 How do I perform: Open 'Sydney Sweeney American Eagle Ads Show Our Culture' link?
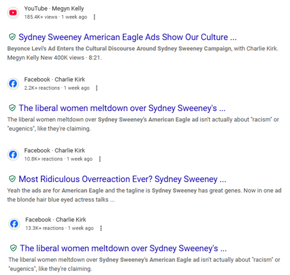128,37
